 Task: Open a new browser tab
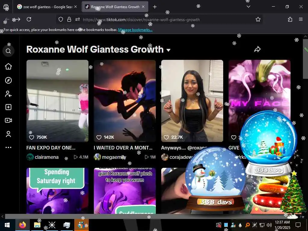(x=155, y=7)
